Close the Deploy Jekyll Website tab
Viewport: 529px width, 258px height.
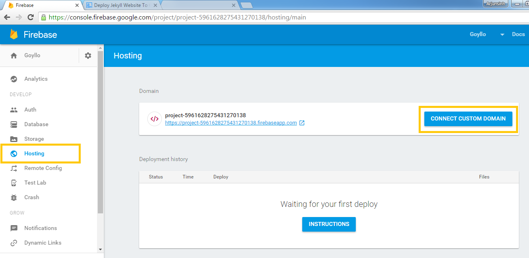(x=155, y=6)
